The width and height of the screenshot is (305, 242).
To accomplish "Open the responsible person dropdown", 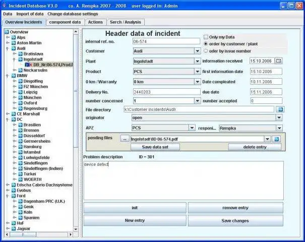I will 279,128.
